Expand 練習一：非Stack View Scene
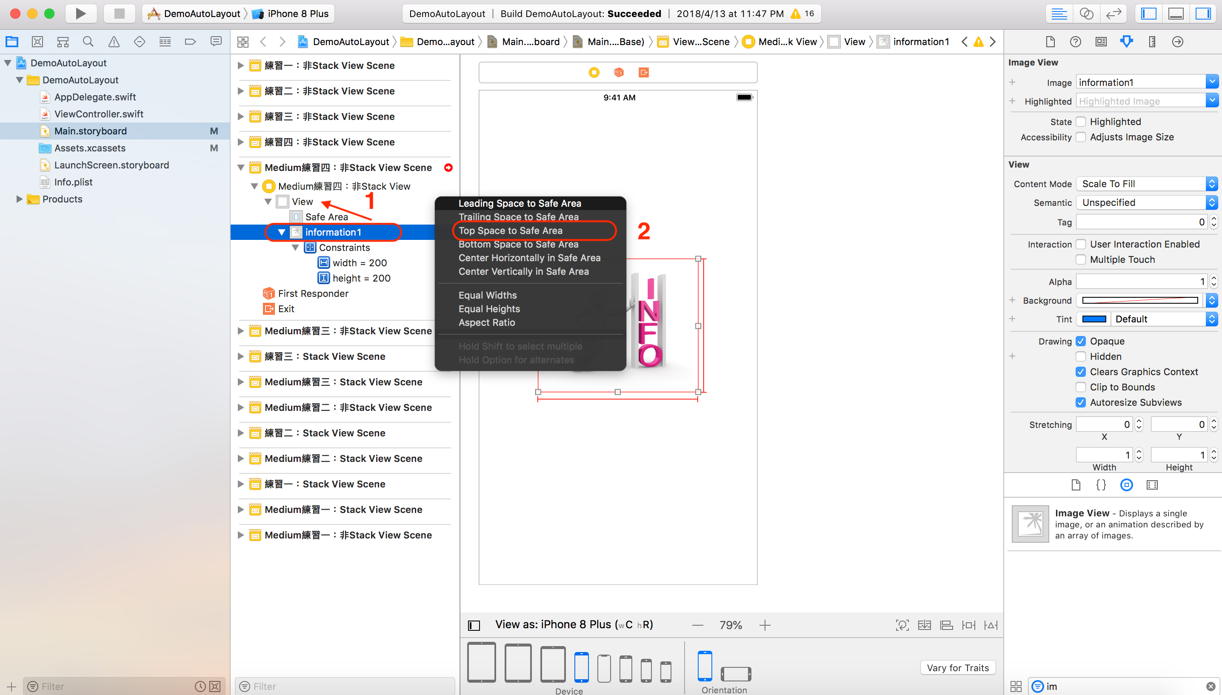This screenshot has width=1222, height=695. tap(240, 66)
